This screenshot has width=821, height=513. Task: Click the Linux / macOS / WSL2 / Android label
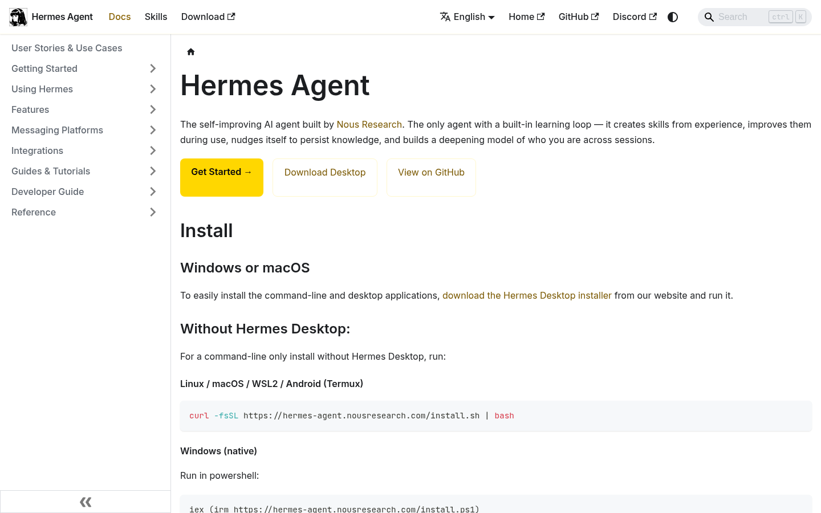click(271, 384)
